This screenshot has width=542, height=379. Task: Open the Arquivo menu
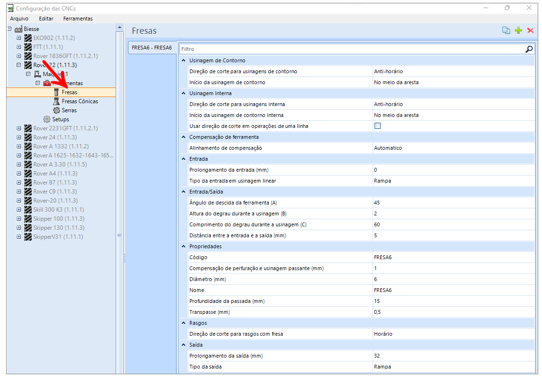(x=19, y=19)
